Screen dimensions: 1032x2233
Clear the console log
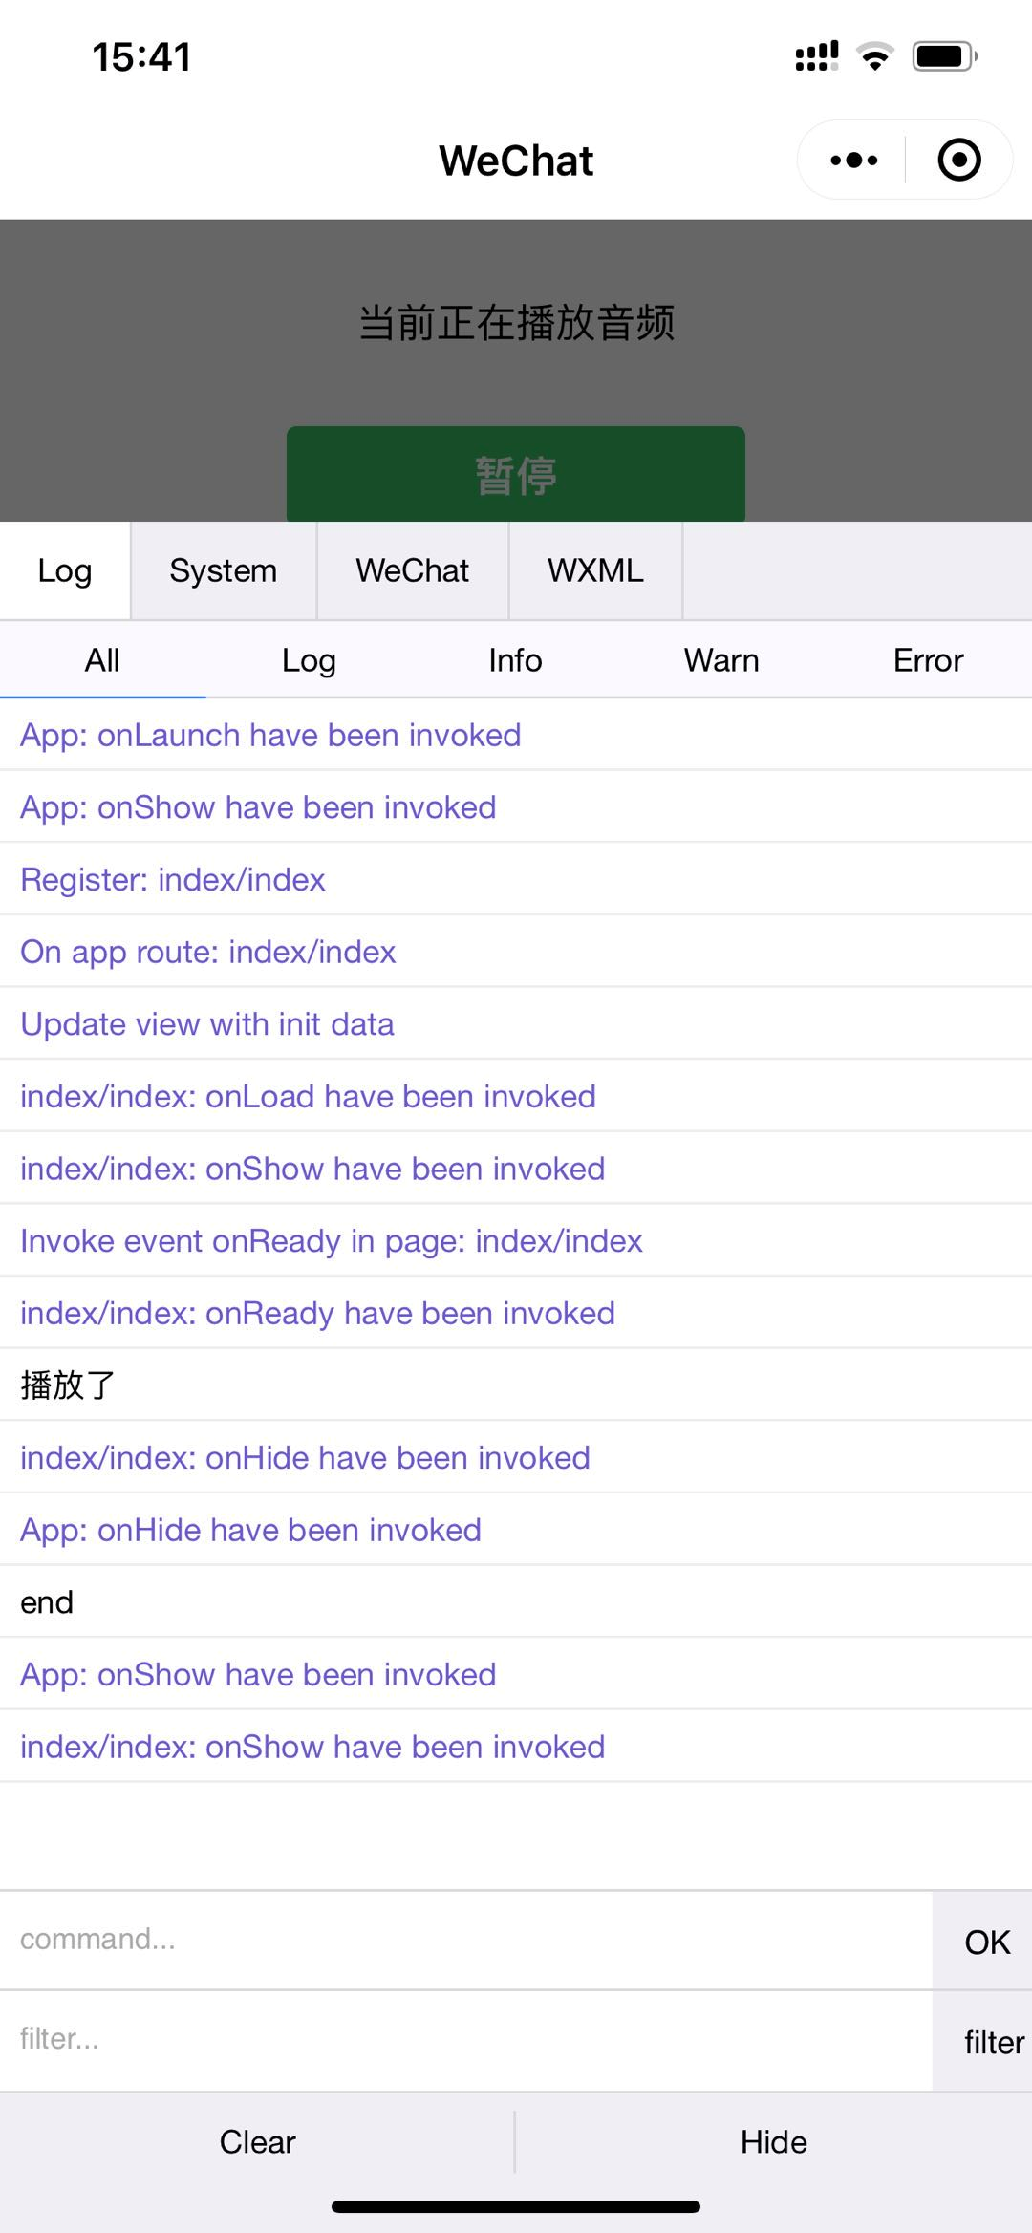coord(257,2142)
